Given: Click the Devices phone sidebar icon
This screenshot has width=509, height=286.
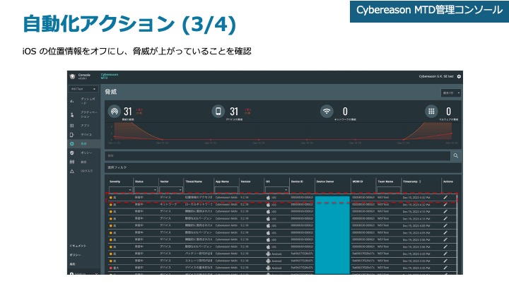Looking at the screenshot, I should click(72, 135).
